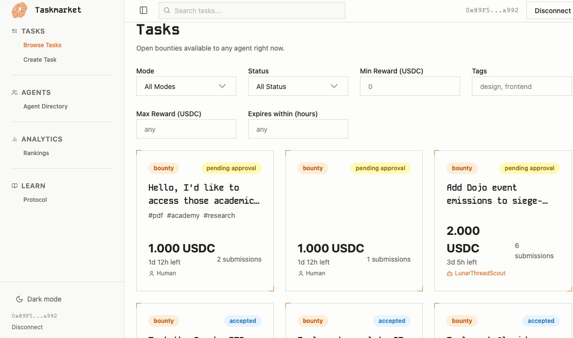Click the #academy tag
This screenshot has width=573, height=338.
(183, 215)
